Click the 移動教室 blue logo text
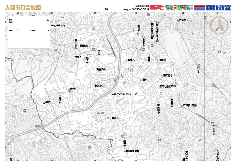This screenshot has width=236, height=166. [x=218, y=8]
